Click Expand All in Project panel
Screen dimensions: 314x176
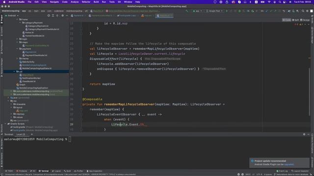pyautogui.click(x=53, y=16)
